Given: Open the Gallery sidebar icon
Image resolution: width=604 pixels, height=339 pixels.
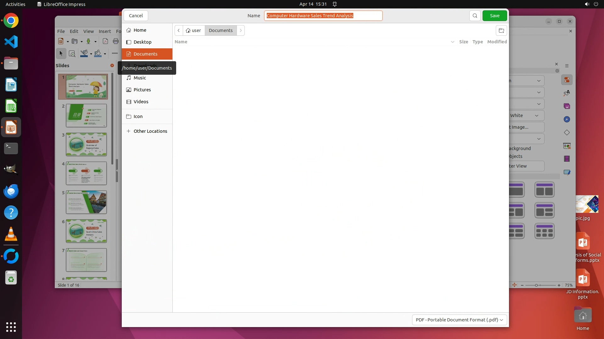Looking at the screenshot, I should (567, 106).
